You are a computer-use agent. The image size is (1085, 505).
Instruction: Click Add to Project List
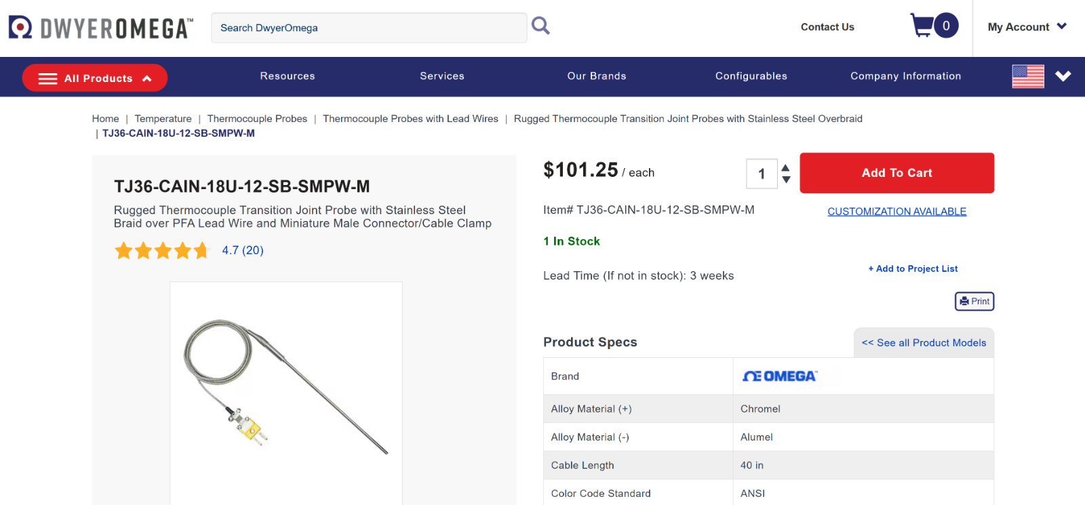click(x=913, y=268)
